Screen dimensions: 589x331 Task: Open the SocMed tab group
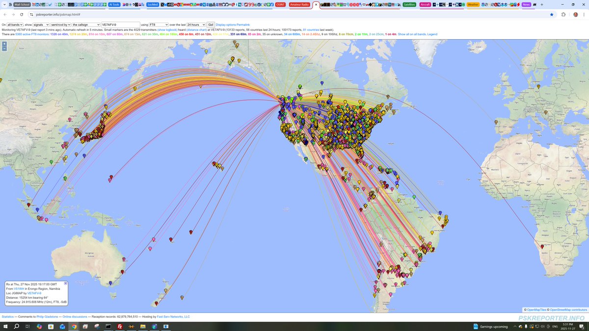pos(153,4)
